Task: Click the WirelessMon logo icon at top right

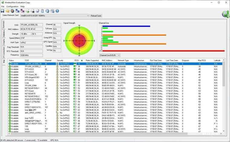Action: click(225, 14)
